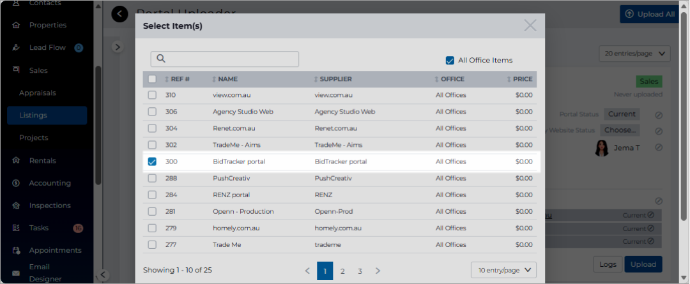Click the blue Upload button

tap(643, 264)
